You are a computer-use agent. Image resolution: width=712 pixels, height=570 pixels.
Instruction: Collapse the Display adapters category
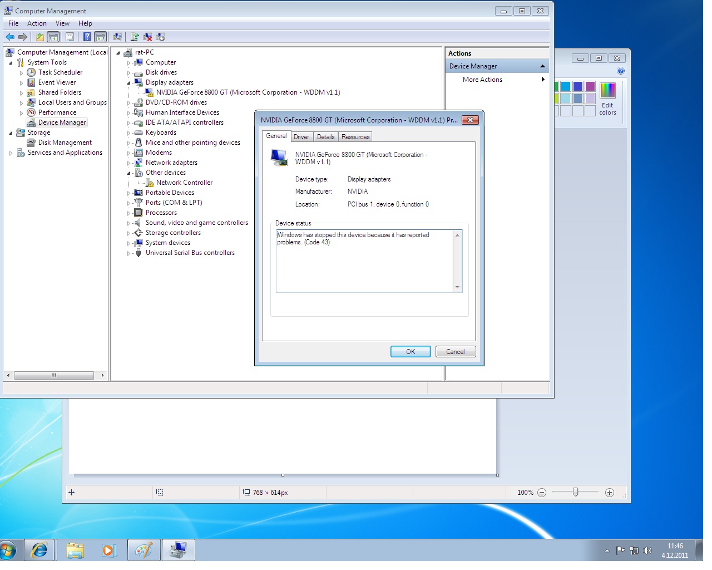pyautogui.click(x=128, y=83)
